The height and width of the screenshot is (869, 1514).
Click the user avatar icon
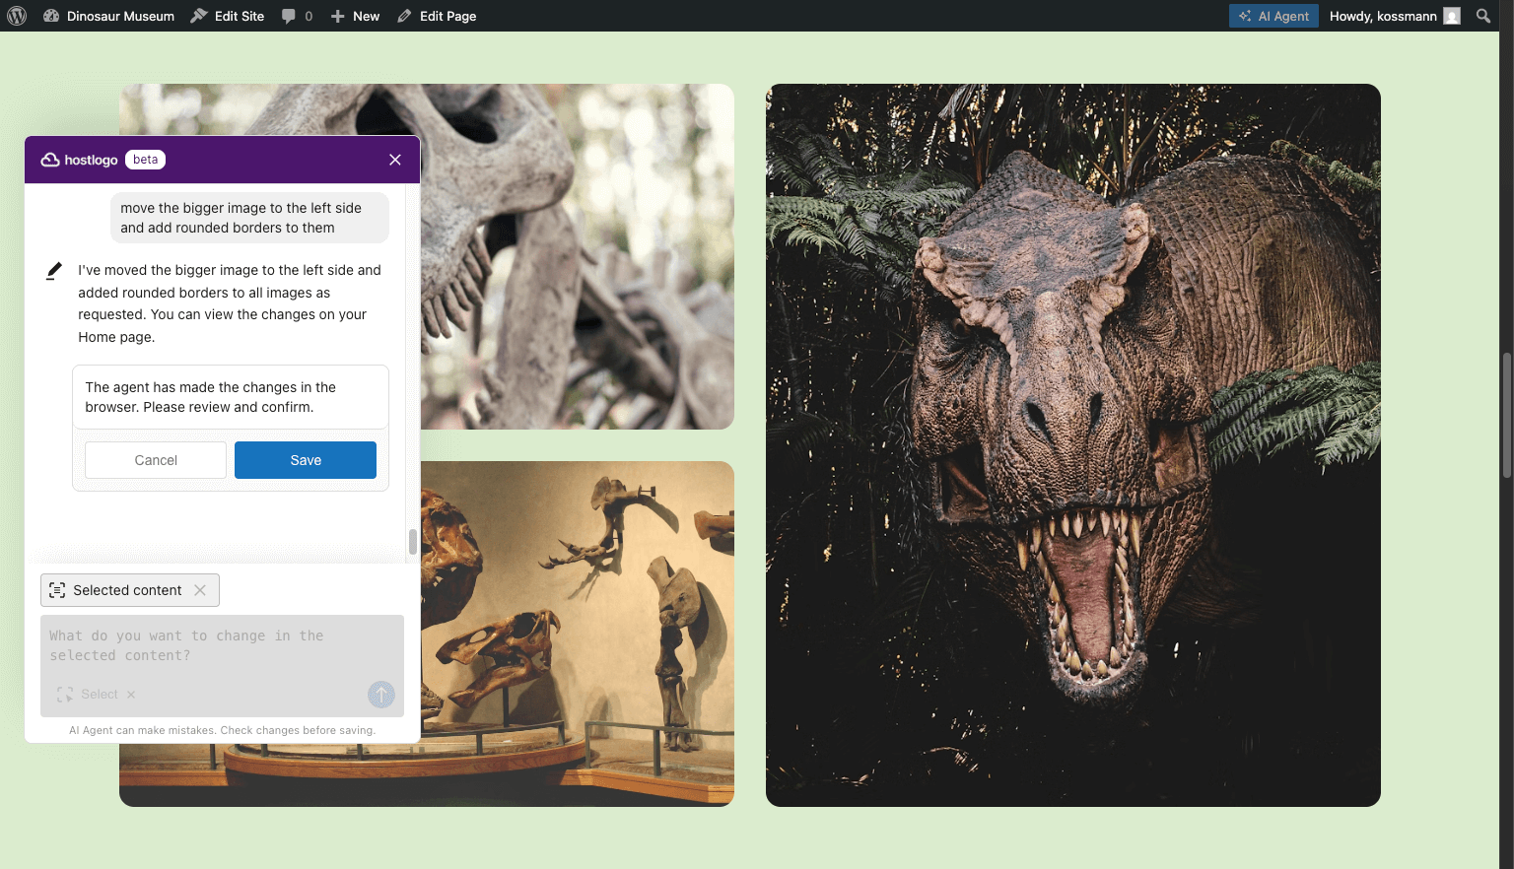coord(1452,16)
